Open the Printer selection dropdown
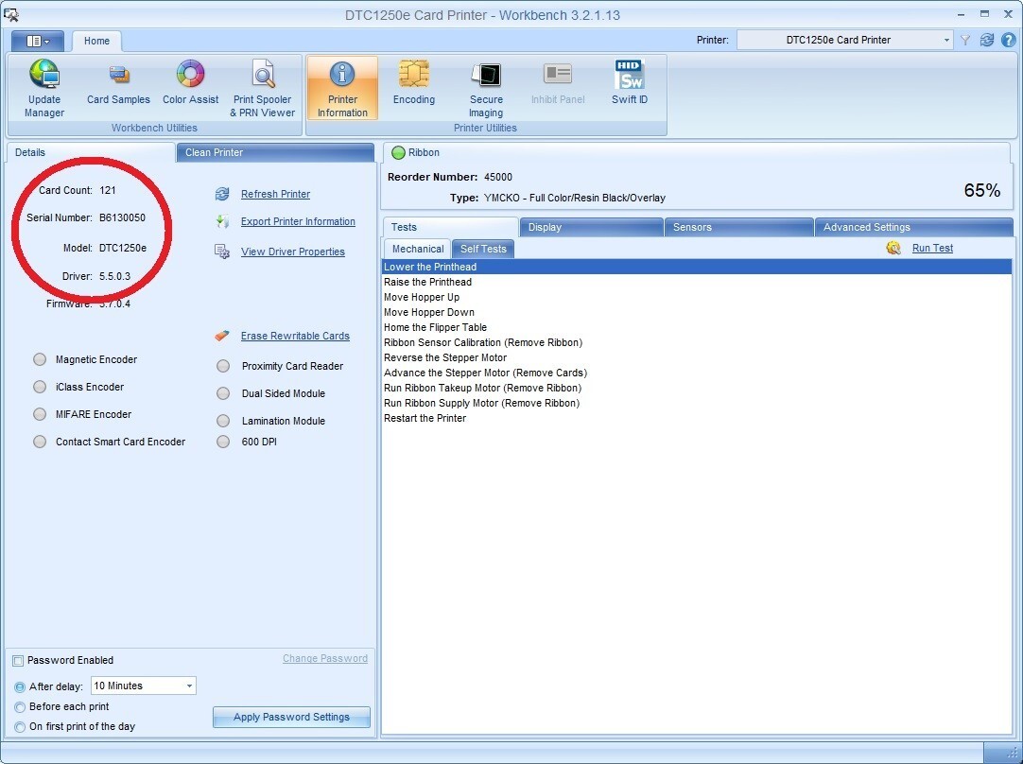This screenshot has height=764, width=1023. point(946,40)
